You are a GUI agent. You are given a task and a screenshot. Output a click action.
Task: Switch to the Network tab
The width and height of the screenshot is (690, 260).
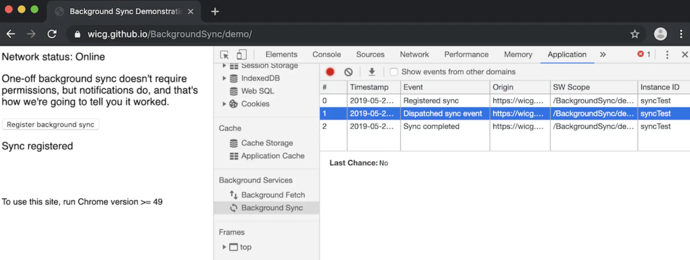pos(414,55)
